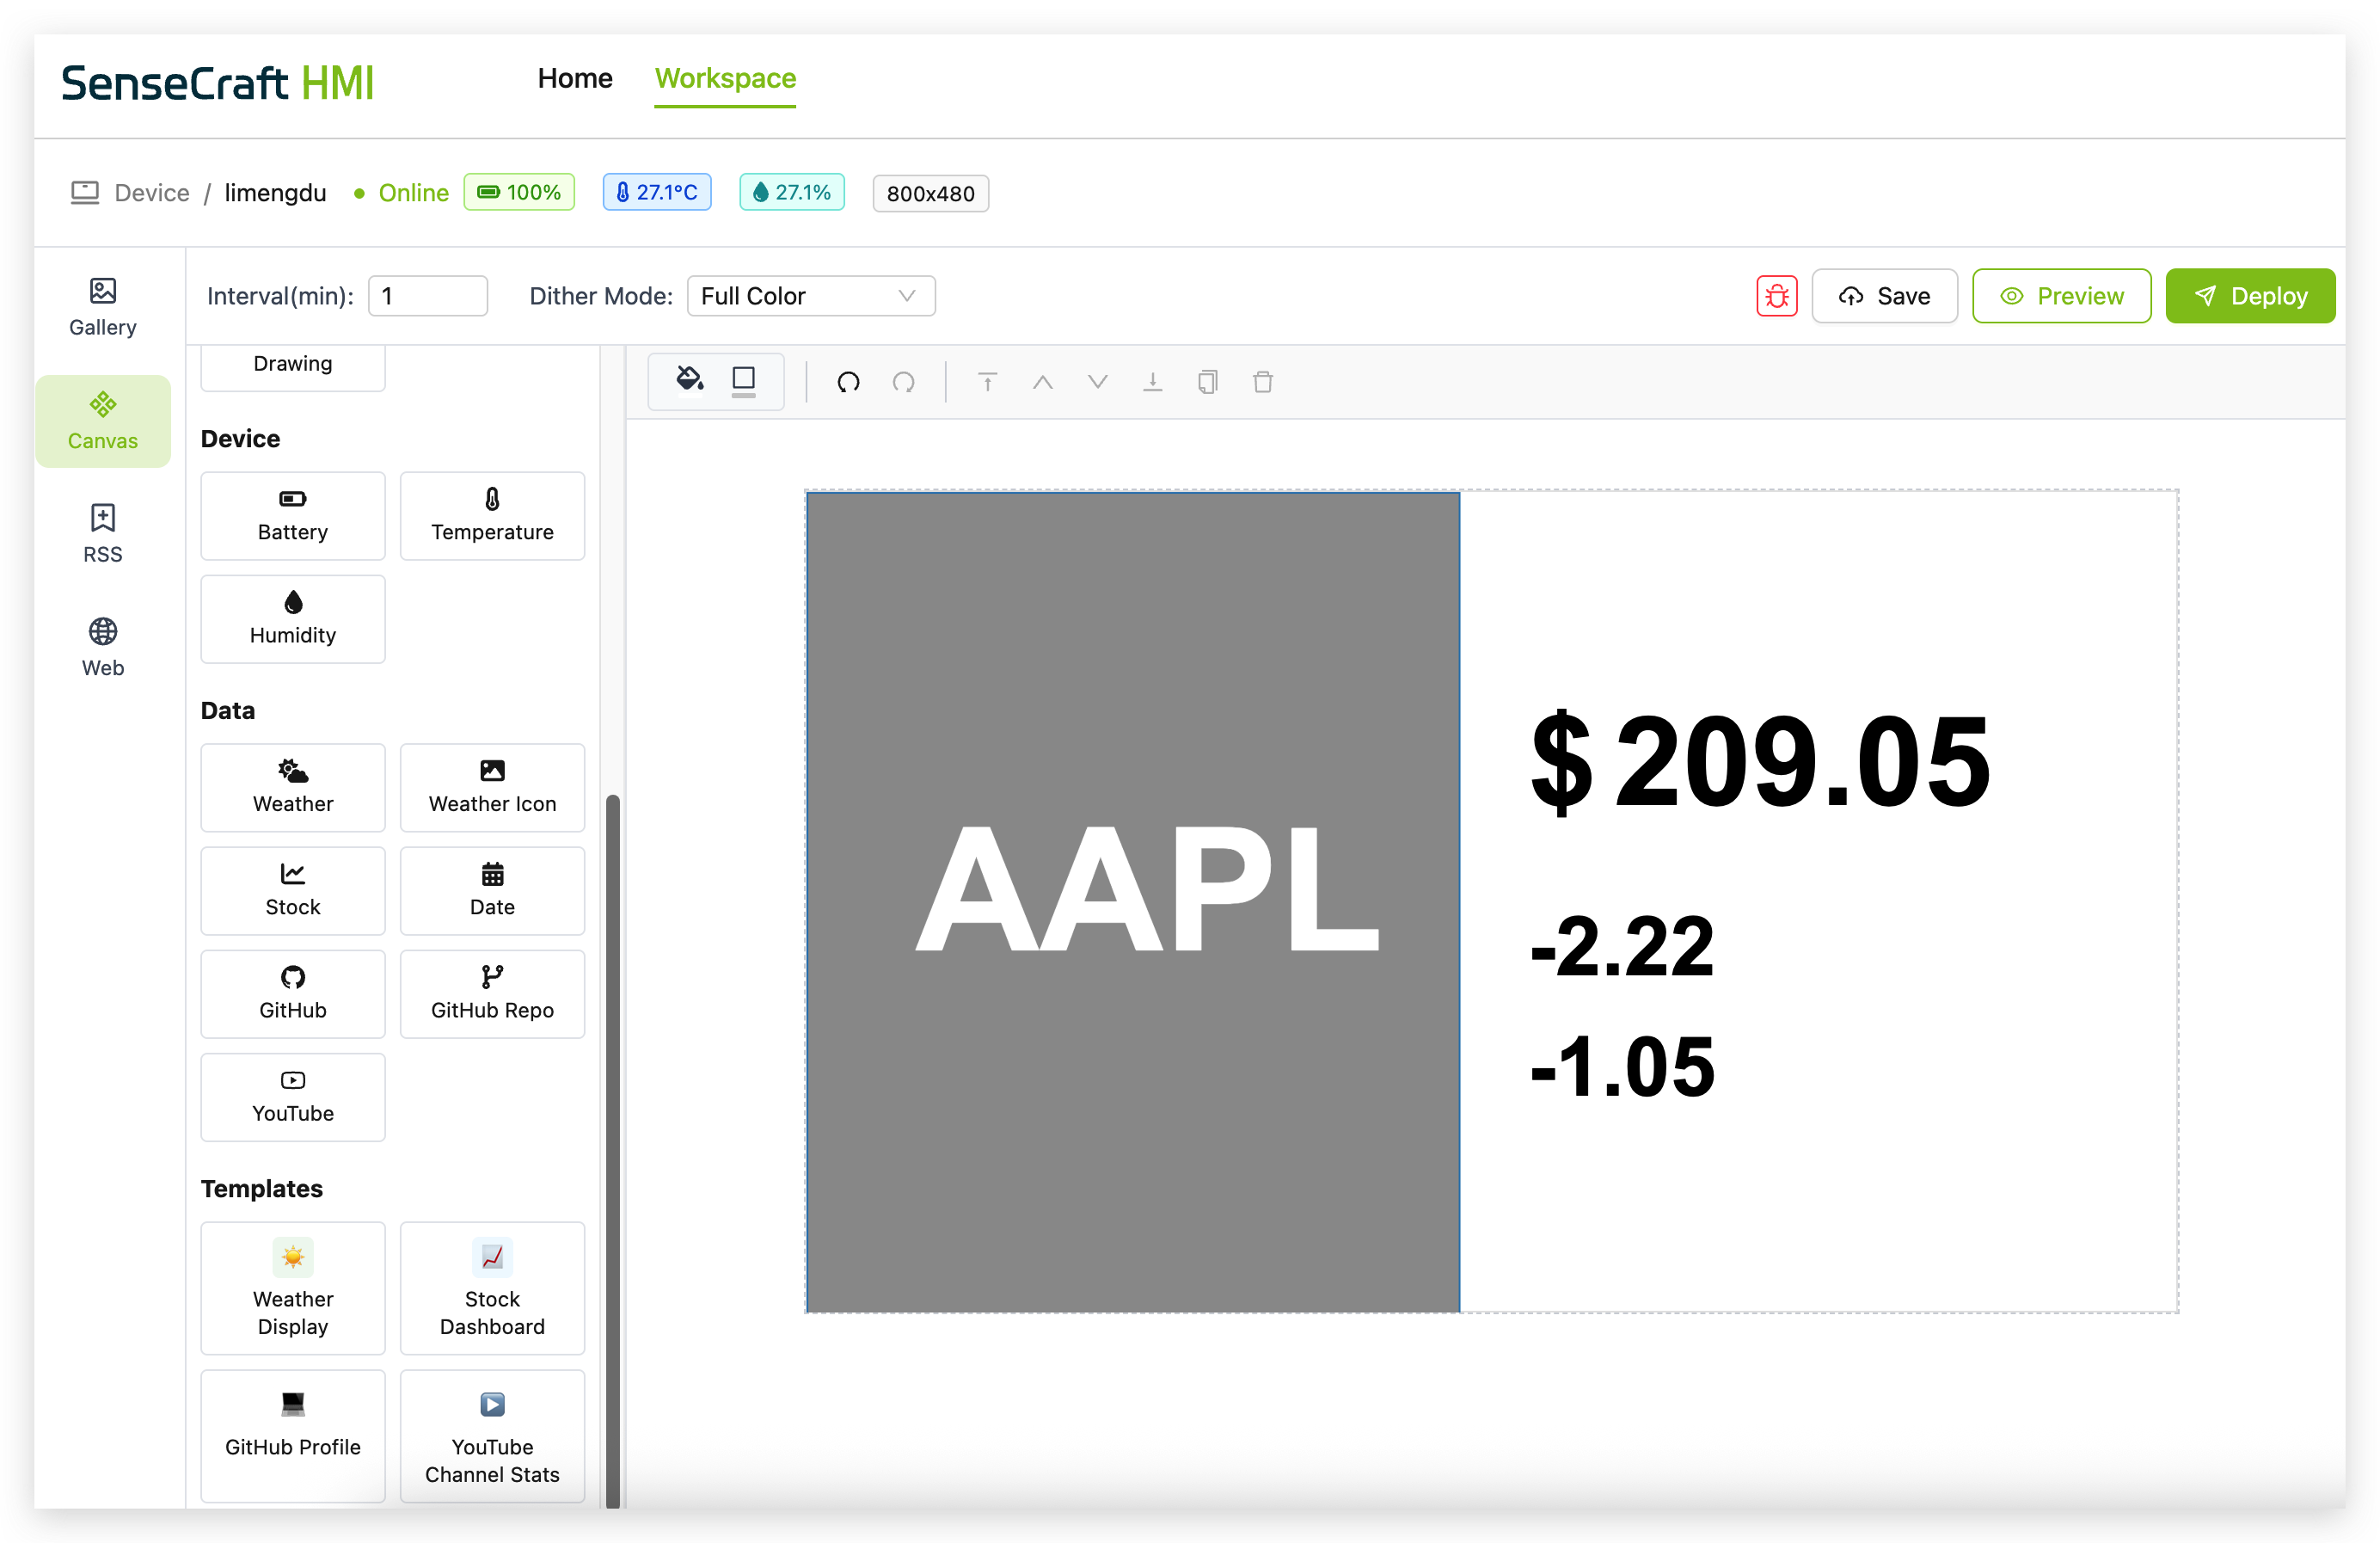Add a Weather Icon widget
Image resolution: width=2380 pixels, height=1543 pixels.
[492, 788]
